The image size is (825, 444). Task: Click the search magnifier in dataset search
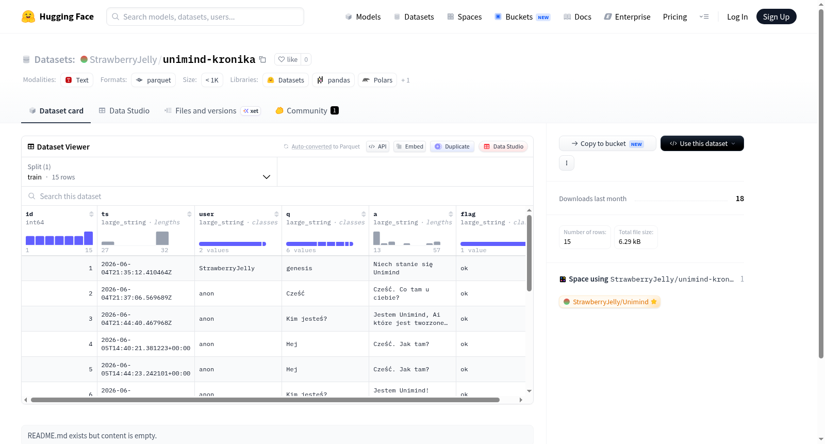point(32,196)
